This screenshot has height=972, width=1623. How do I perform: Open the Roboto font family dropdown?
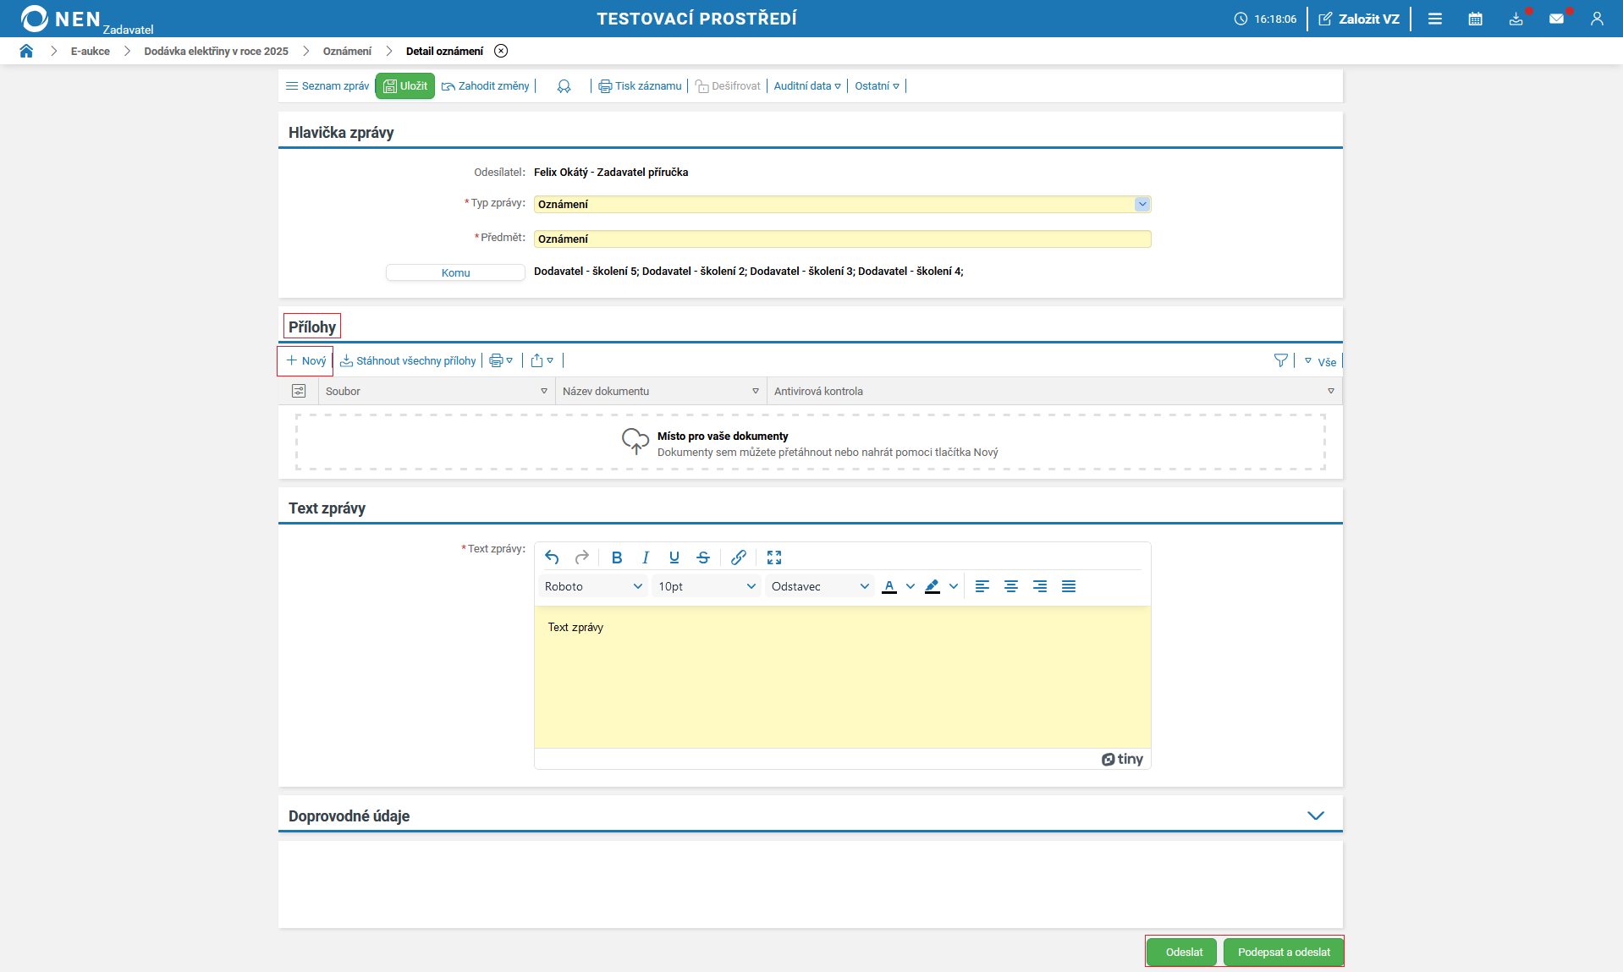(x=593, y=586)
